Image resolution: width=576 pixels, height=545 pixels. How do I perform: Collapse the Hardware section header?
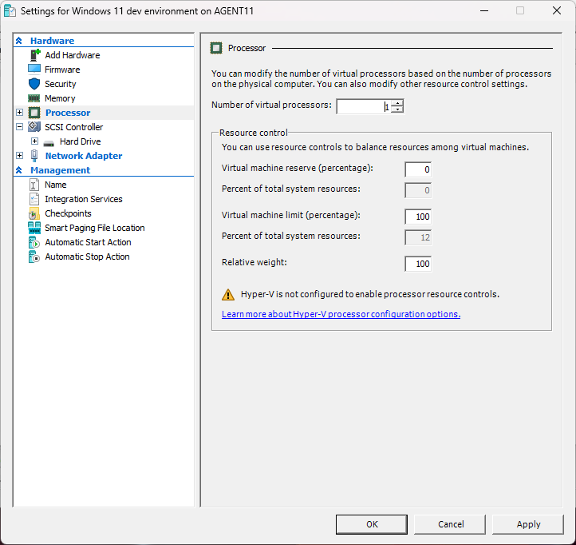coord(19,41)
